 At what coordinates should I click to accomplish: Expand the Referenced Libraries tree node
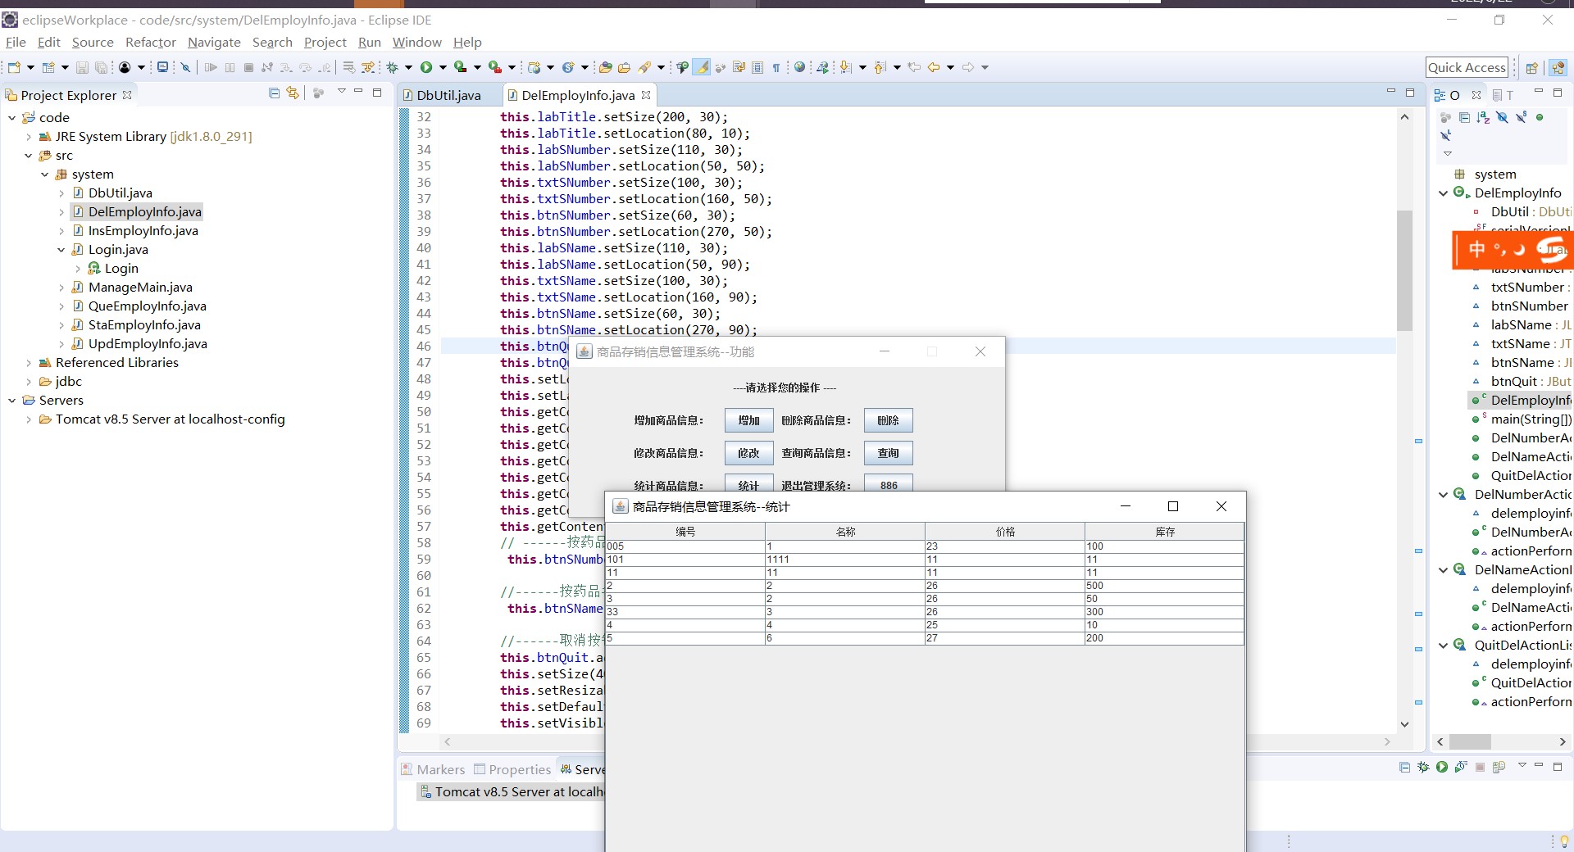pyautogui.click(x=29, y=363)
